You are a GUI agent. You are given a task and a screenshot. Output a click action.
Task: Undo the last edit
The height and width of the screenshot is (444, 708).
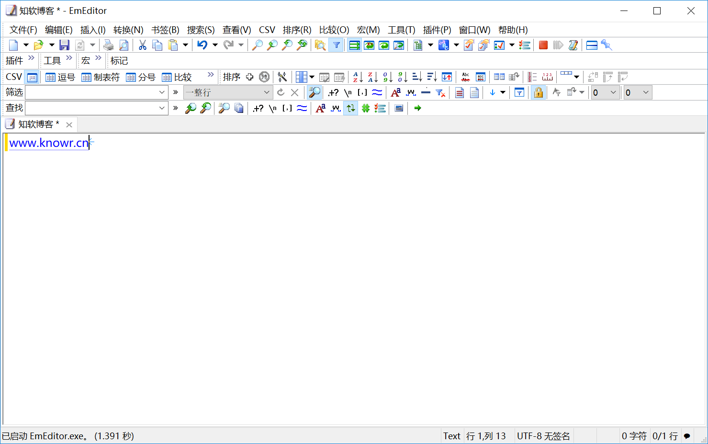(x=202, y=45)
